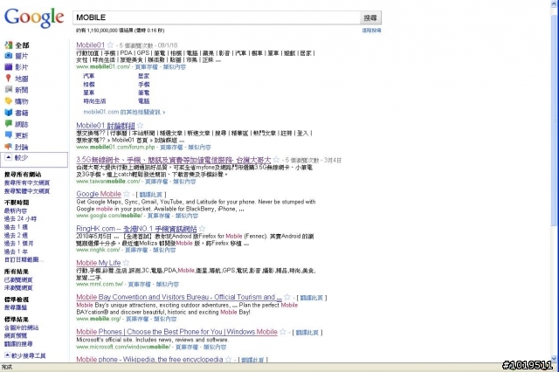Viewport: 559px width, 372px height.
Task: Show only not-yet-visited pages in sidebar
Action: coord(18,287)
